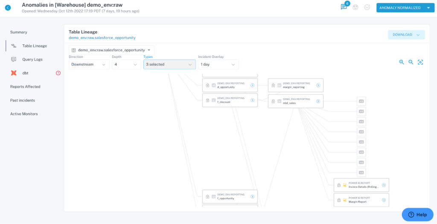Click the Table Lineage sidebar icon
This screenshot has width=437, height=224.
click(14, 46)
